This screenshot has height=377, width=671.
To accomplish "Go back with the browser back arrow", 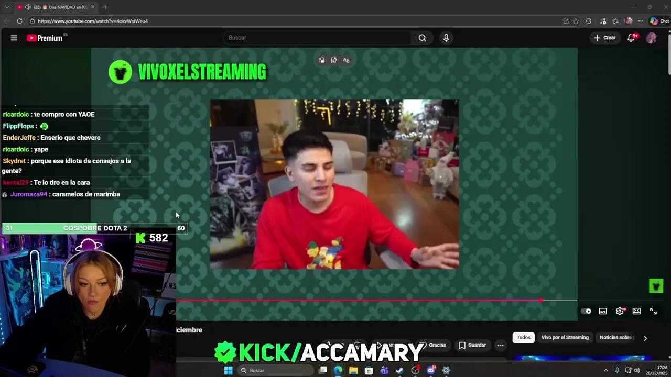I will point(6,21).
